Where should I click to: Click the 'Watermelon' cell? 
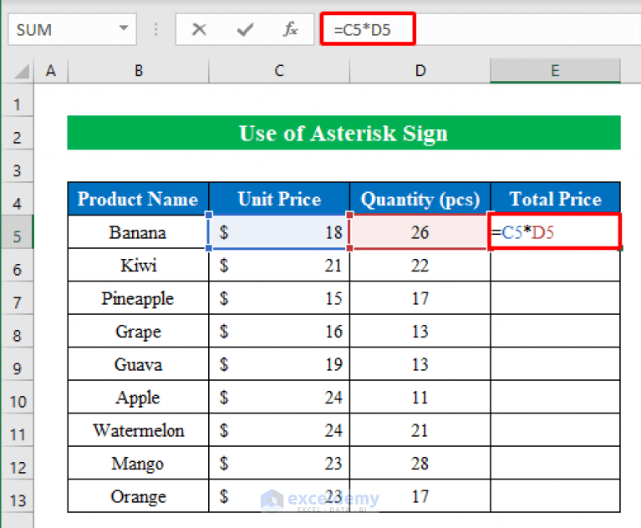point(138,430)
